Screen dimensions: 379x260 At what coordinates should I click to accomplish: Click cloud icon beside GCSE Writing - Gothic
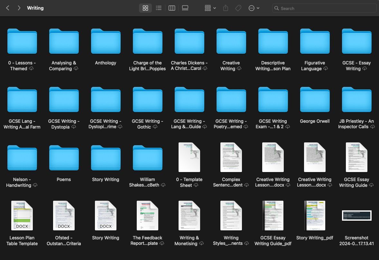tap(155, 127)
